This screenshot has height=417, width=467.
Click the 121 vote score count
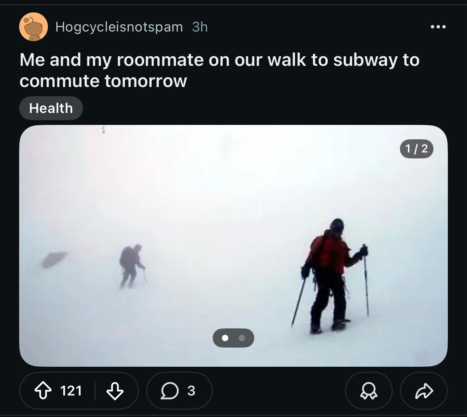[71, 391]
